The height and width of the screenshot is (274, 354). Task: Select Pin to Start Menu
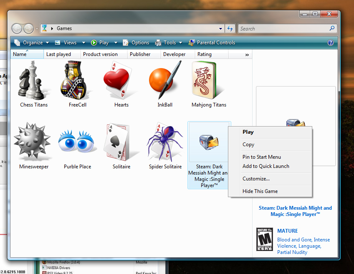pos(262,157)
